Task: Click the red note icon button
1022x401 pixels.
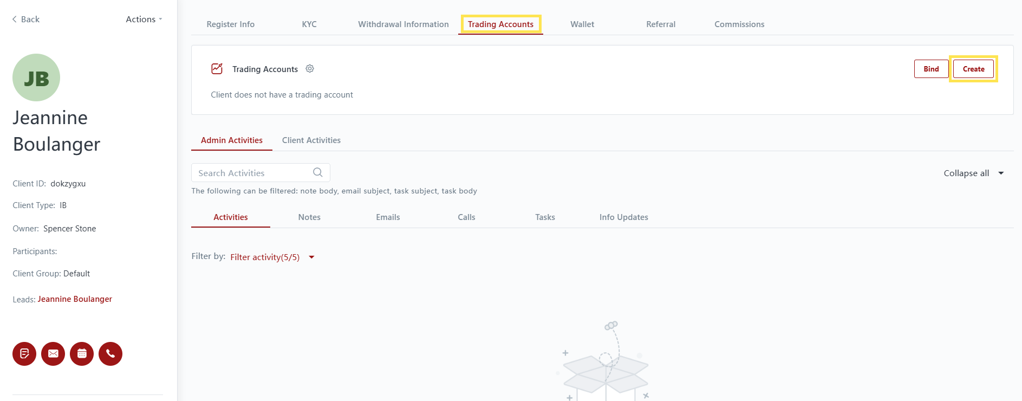Action: coord(24,354)
